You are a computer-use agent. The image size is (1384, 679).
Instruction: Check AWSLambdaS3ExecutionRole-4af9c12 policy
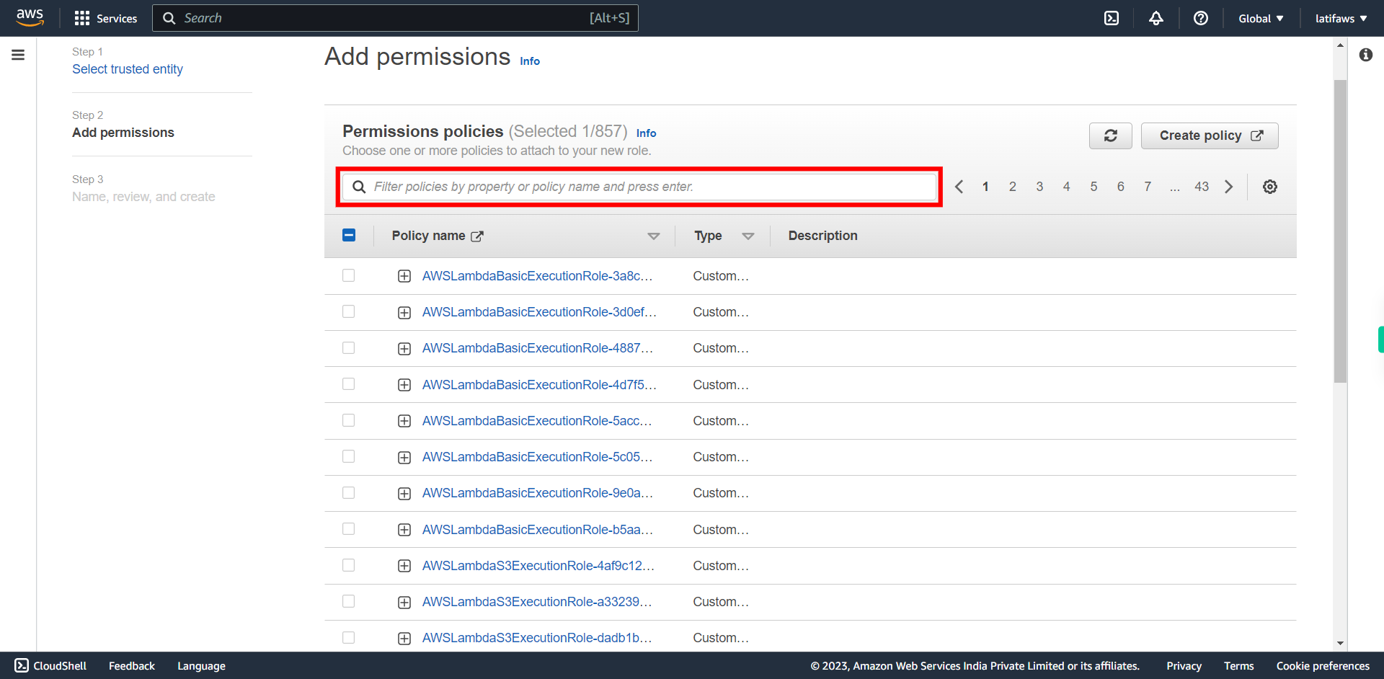point(349,565)
